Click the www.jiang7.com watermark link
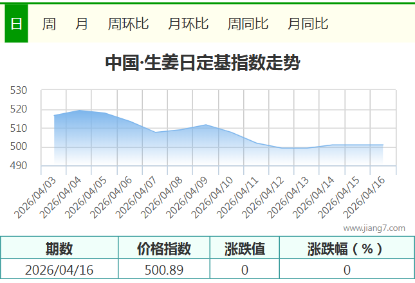 click(374, 228)
